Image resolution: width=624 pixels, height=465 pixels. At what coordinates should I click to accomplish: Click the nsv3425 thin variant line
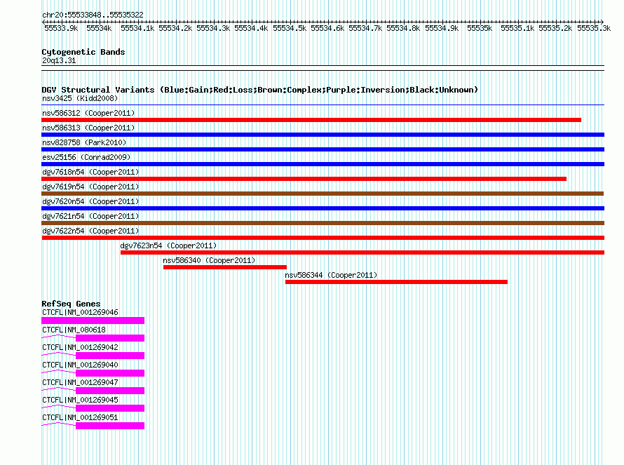click(323, 105)
